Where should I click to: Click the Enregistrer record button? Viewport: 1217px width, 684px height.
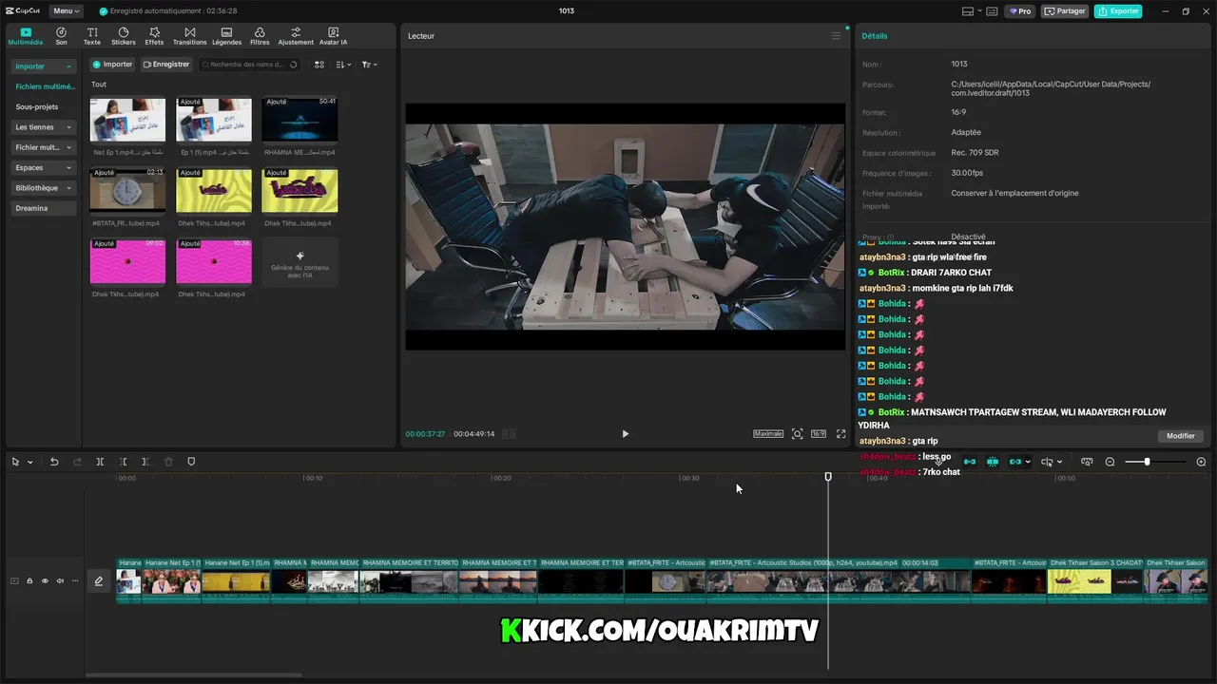coord(166,65)
